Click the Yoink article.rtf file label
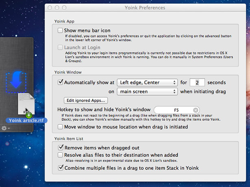 click(26, 120)
